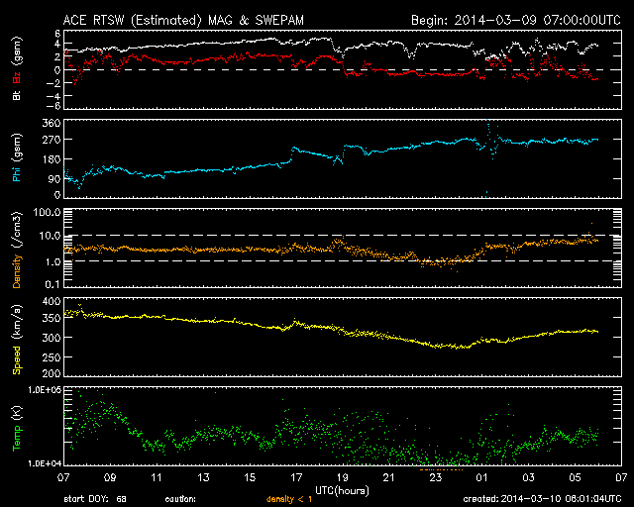Click the '250' tick on the Speed axis
Viewport: 634px width, 507px height.
(x=52, y=357)
